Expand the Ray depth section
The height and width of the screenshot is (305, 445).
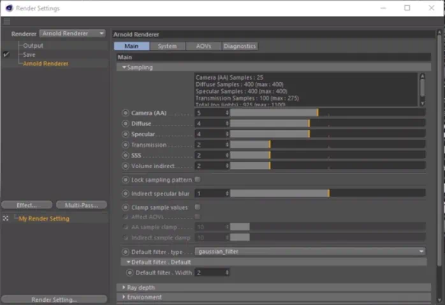coord(124,287)
